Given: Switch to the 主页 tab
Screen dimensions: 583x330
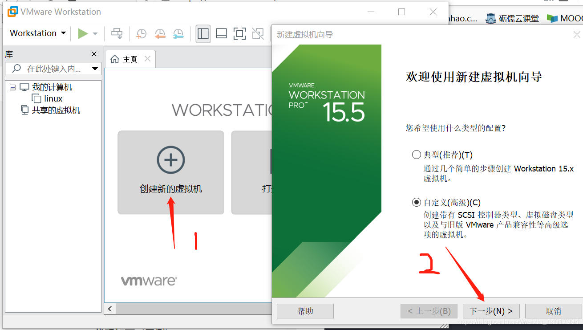Looking at the screenshot, I should pos(130,59).
